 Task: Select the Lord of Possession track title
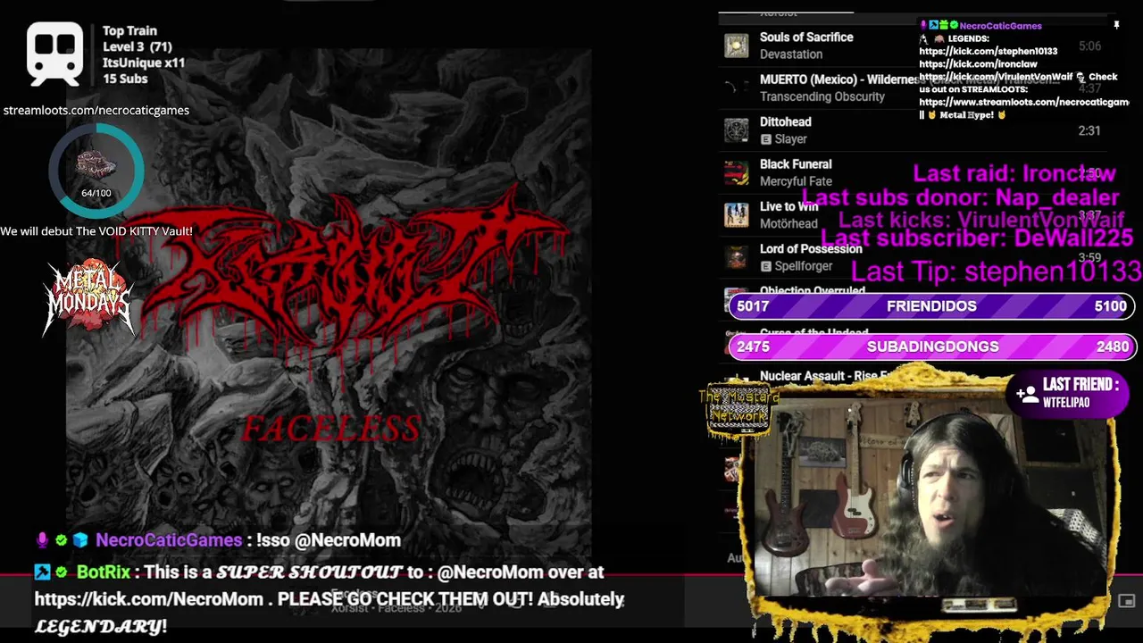[x=811, y=249]
